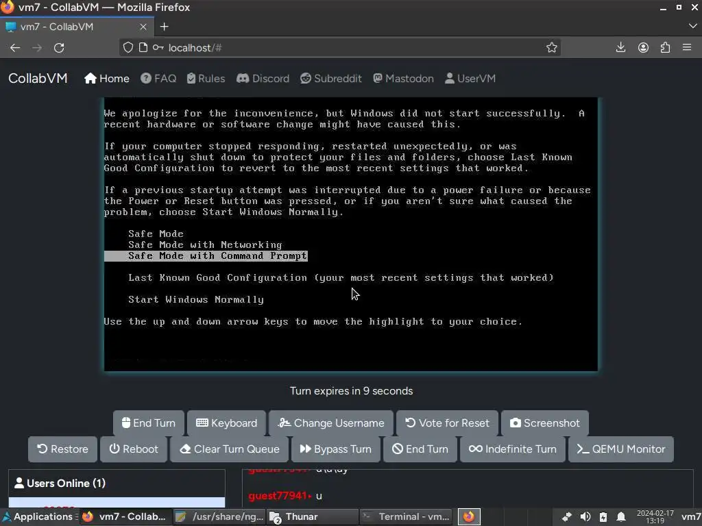Click the localhost address bar
702x526 pixels.
[340, 48]
